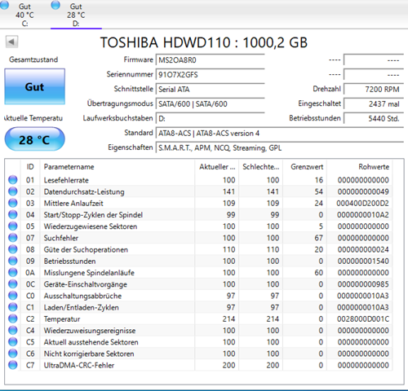Click the Rohwerte column header
The image size is (408, 391).
360,167
